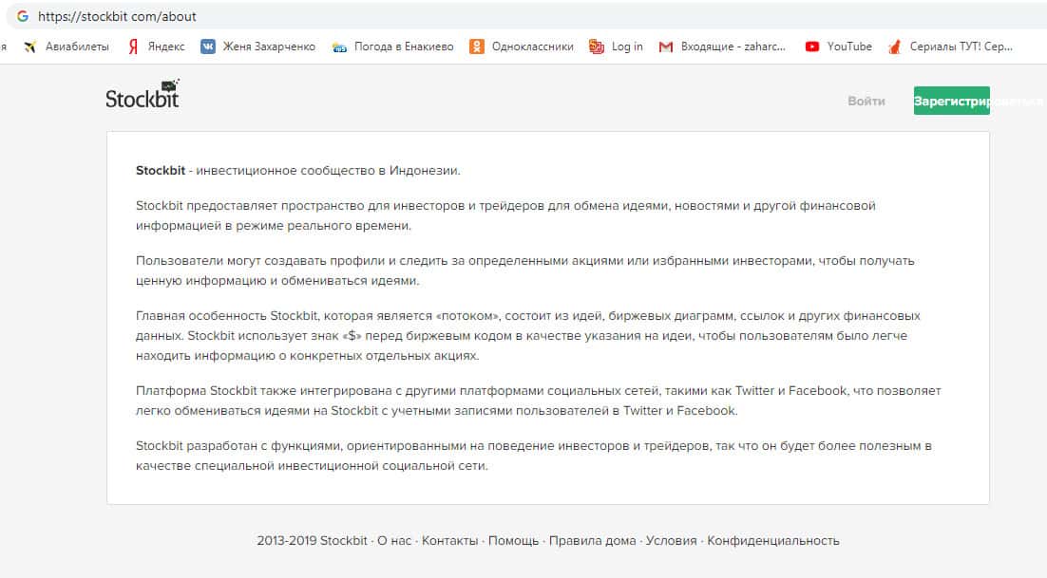Viewport: 1047px width, 578px height.
Task: Click paragraph starting 'Платформа Stockbit также'
Action: (538, 401)
